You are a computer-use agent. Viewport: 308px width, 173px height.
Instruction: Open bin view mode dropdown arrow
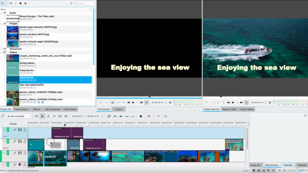[7, 3]
